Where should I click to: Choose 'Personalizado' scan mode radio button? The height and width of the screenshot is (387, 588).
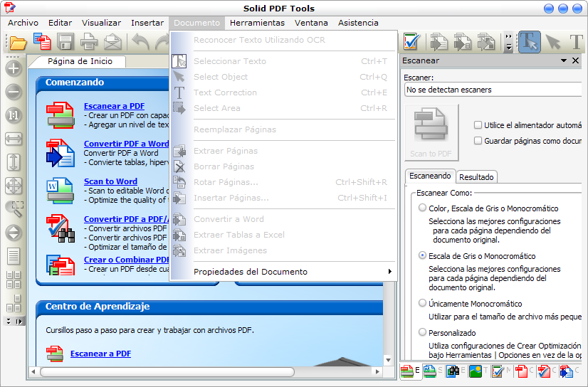point(423,332)
